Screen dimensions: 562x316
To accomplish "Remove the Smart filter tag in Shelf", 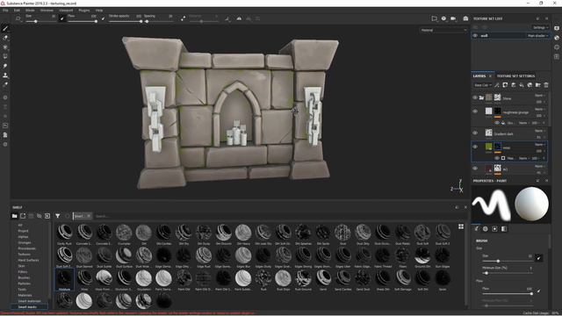I will 89,216.
